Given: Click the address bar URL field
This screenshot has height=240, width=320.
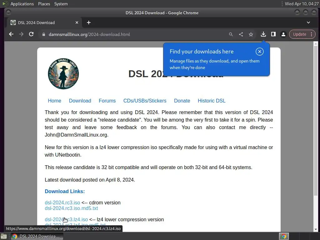Looking at the screenshot, I should [x=132, y=34].
